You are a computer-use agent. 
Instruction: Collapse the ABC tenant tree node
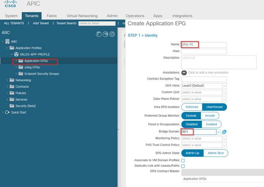tap(3, 41)
